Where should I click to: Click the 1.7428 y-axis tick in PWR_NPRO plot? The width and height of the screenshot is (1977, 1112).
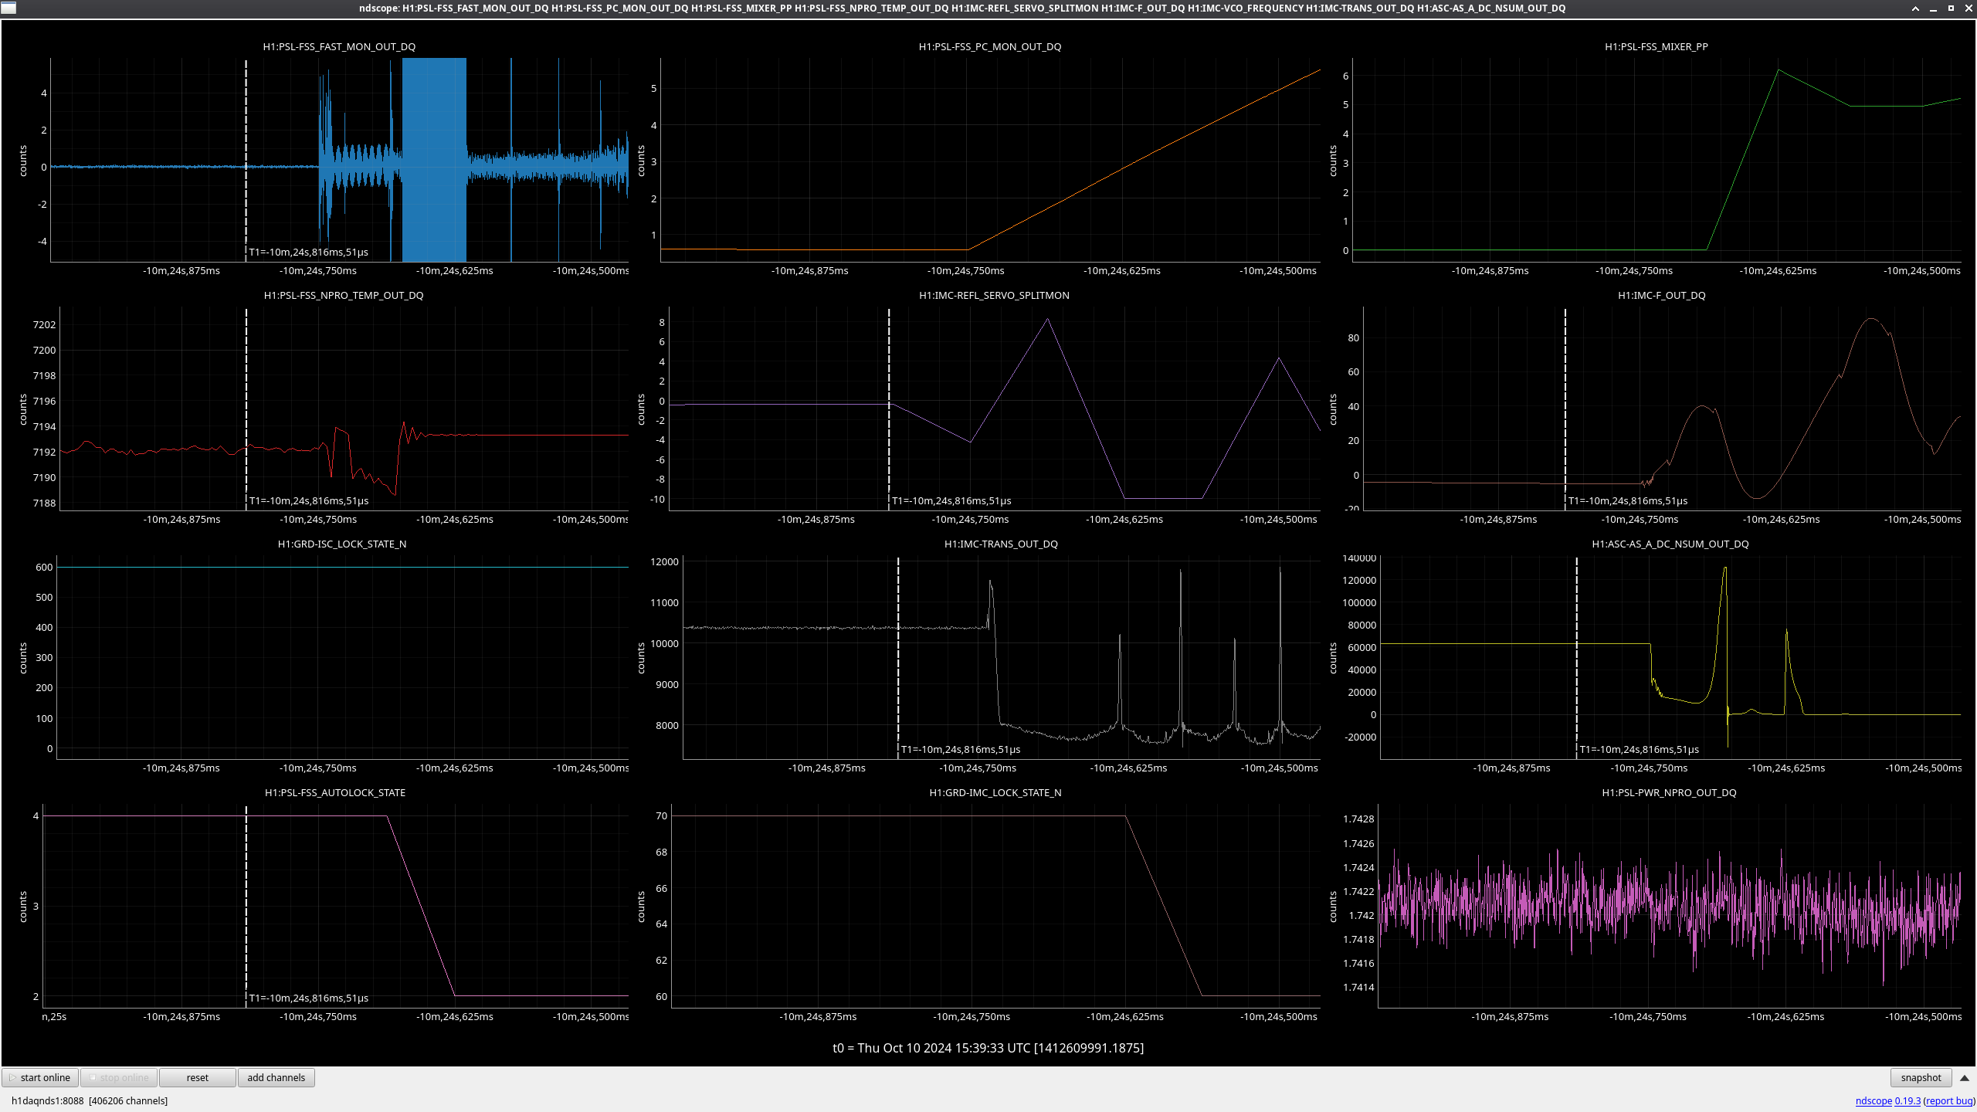(1359, 819)
